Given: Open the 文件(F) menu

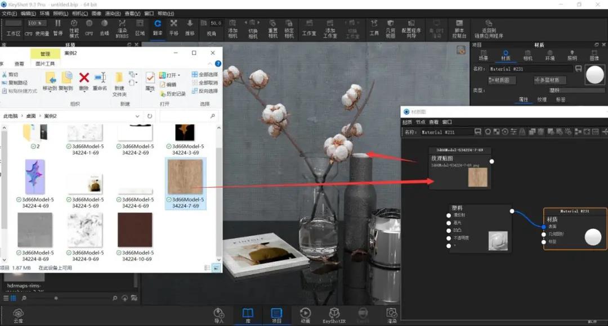Looking at the screenshot, I should pos(10,13).
